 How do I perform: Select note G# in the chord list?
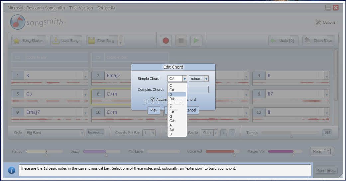[177, 121]
